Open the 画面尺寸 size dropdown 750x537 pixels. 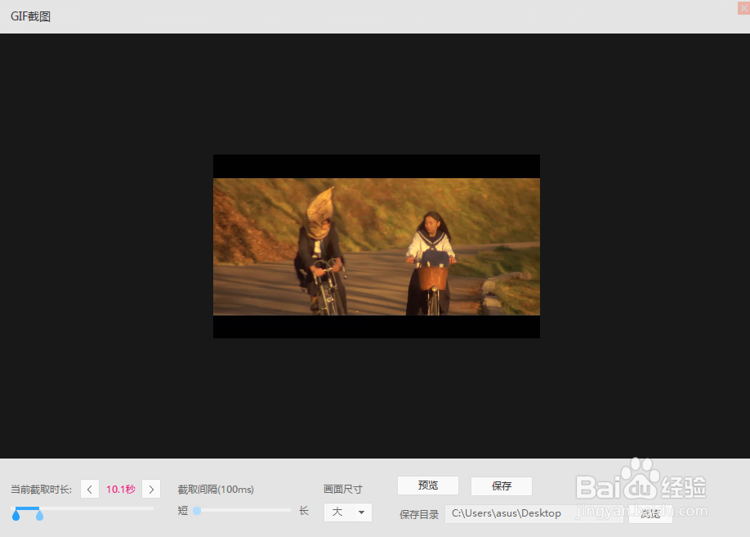(348, 512)
